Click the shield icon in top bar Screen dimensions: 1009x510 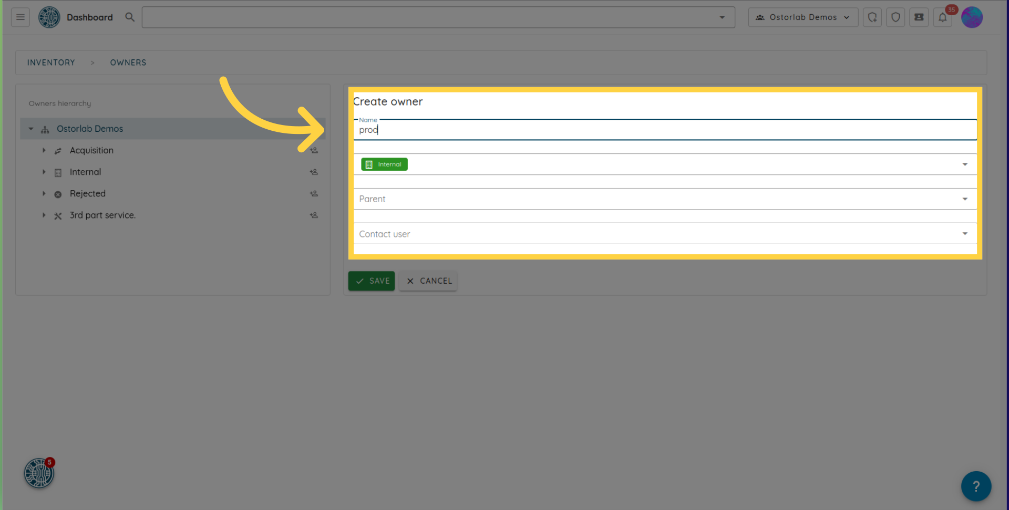click(895, 17)
